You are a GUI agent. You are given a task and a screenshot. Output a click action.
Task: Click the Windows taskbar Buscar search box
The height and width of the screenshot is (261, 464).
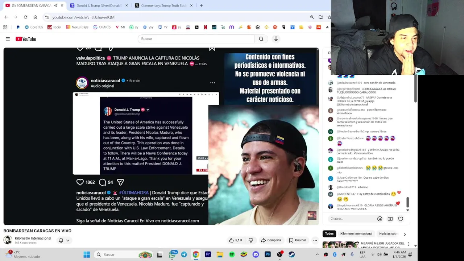(124, 254)
